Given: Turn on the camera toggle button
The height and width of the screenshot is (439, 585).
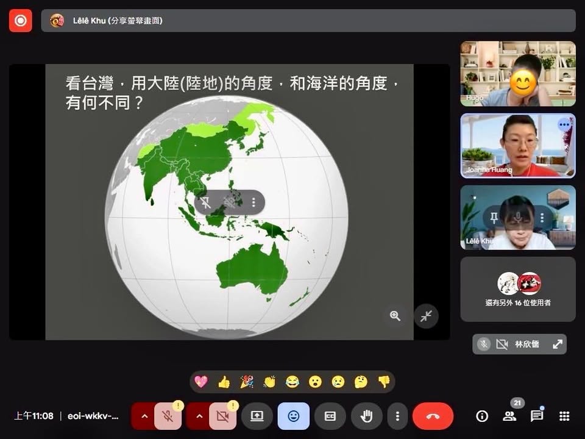Looking at the screenshot, I should 222,416.
